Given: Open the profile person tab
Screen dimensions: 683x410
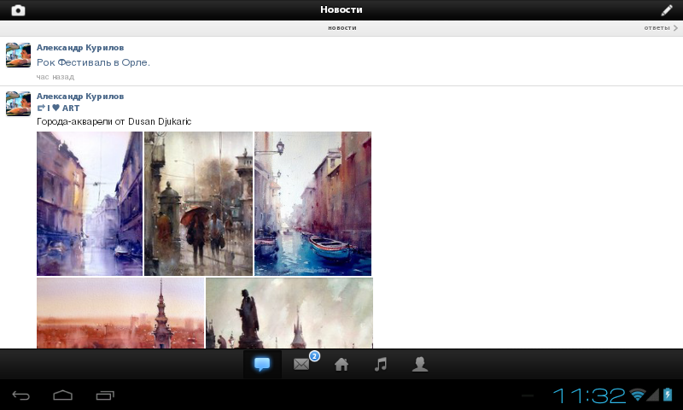Looking at the screenshot, I should pyautogui.click(x=420, y=364).
